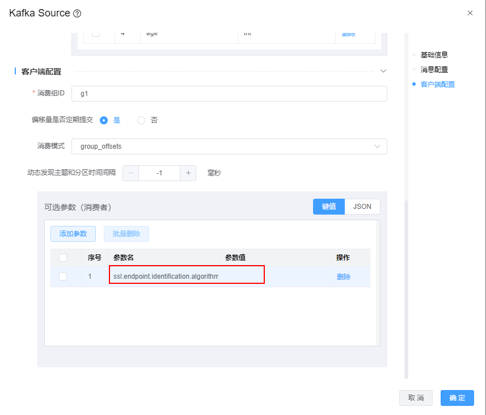486x415 pixels.
Task: Click the 消费组ID input field
Action: click(229, 94)
